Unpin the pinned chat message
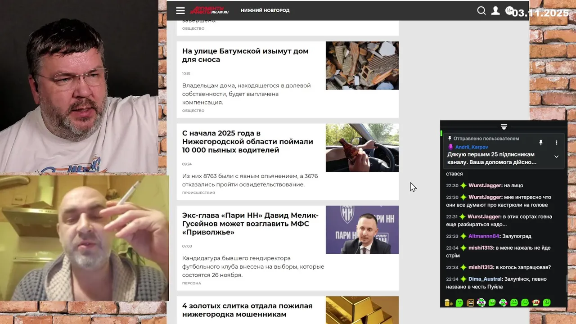This screenshot has height=324, width=576. pos(541,143)
